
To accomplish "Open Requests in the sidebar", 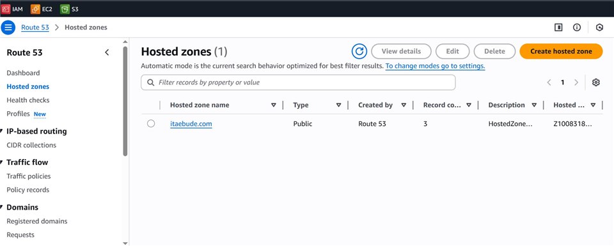I will (x=20, y=235).
